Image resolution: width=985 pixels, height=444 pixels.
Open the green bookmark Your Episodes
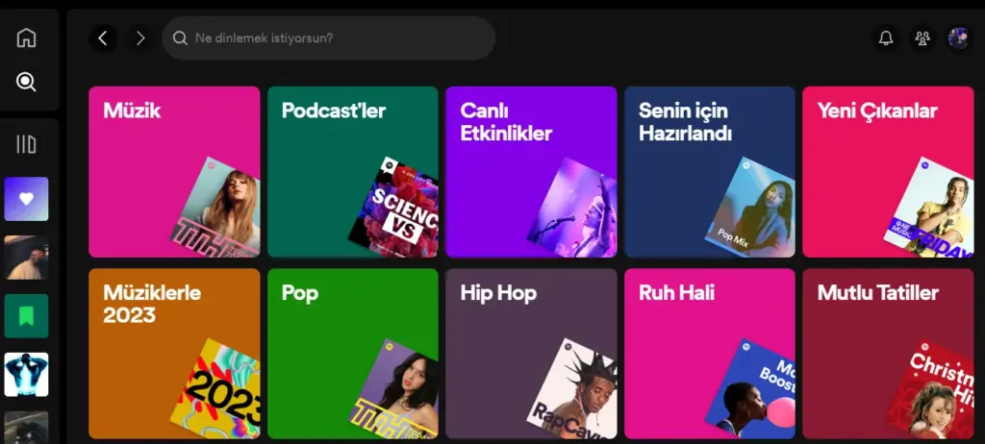[x=26, y=315]
